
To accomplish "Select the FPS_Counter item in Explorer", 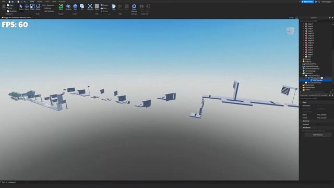I will click(x=315, y=78).
